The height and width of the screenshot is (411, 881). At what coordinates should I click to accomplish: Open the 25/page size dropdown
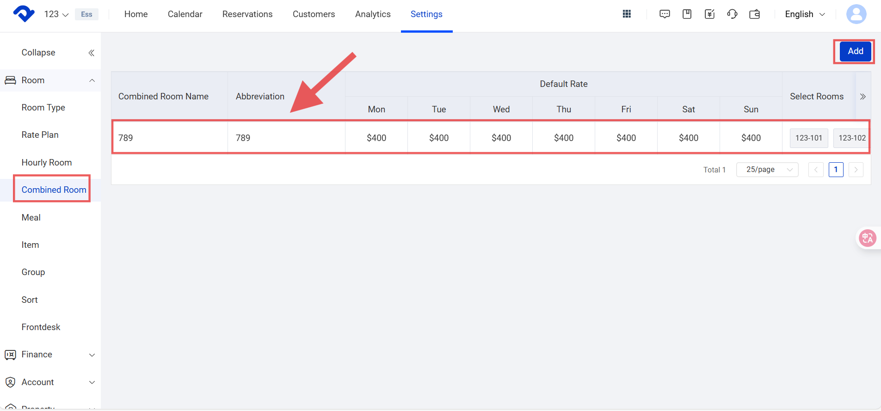point(767,170)
